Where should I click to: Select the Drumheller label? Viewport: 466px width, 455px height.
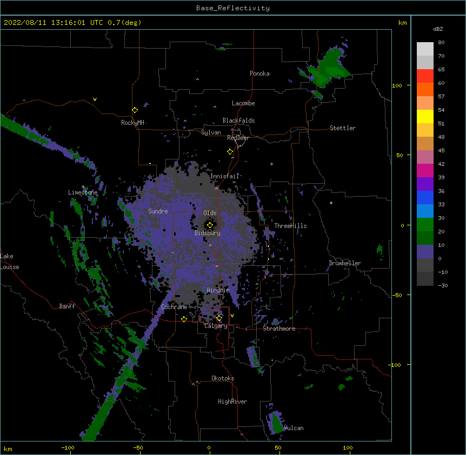click(x=345, y=263)
